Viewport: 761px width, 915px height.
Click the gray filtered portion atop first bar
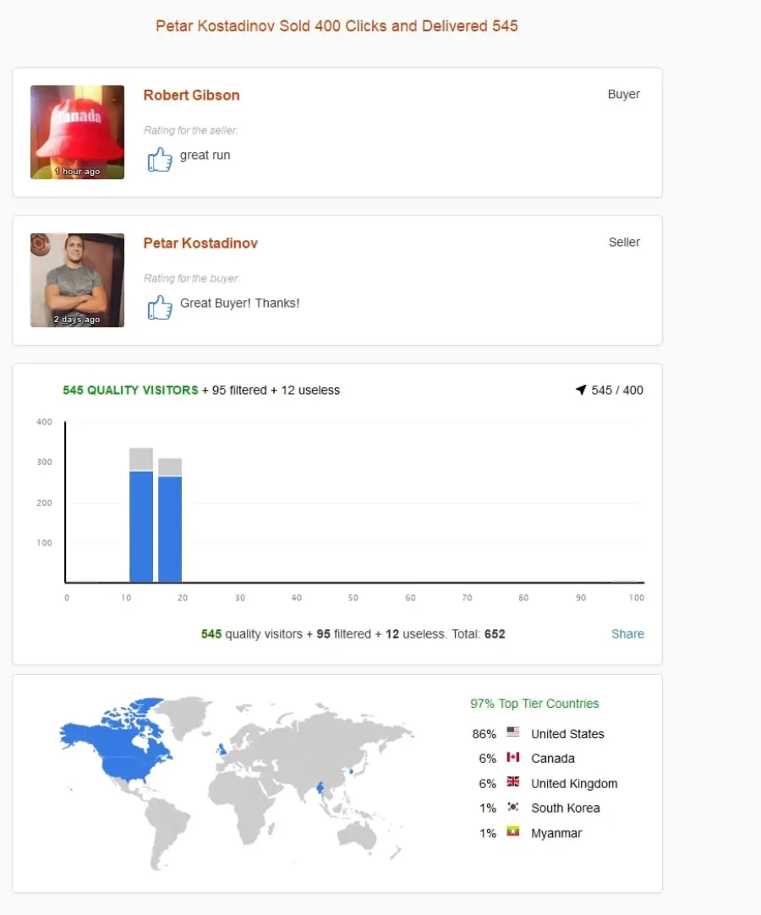[x=141, y=459]
